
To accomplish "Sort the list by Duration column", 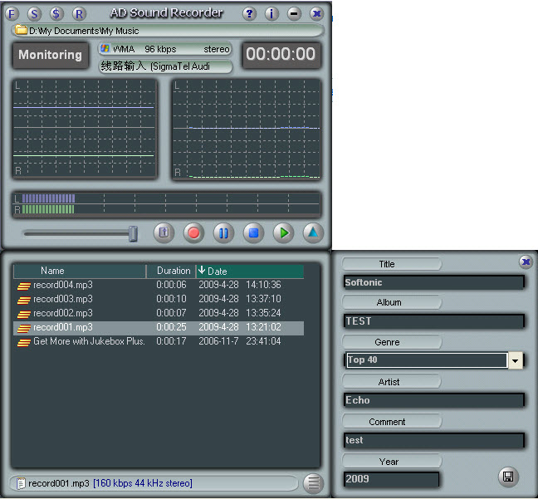I will click(x=173, y=271).
